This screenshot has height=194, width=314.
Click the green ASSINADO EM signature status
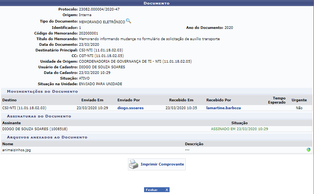239,129
